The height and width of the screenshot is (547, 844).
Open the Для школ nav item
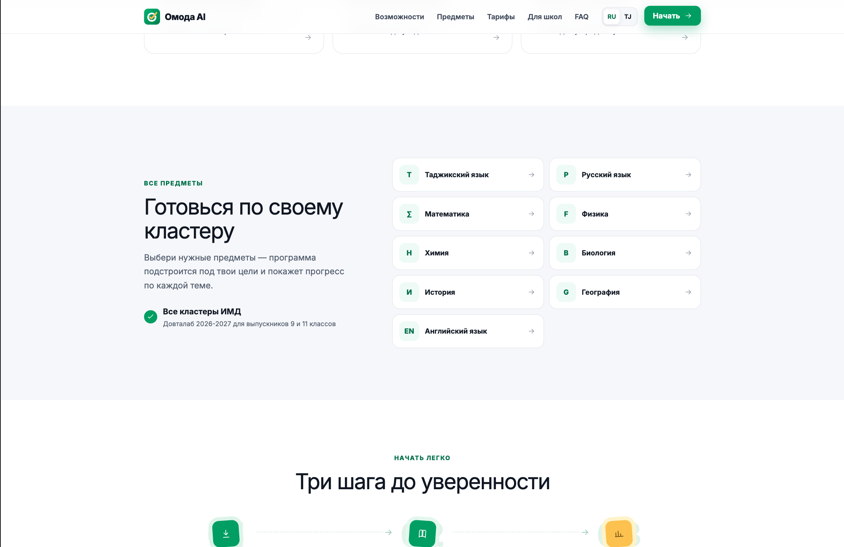coord(545,17)
